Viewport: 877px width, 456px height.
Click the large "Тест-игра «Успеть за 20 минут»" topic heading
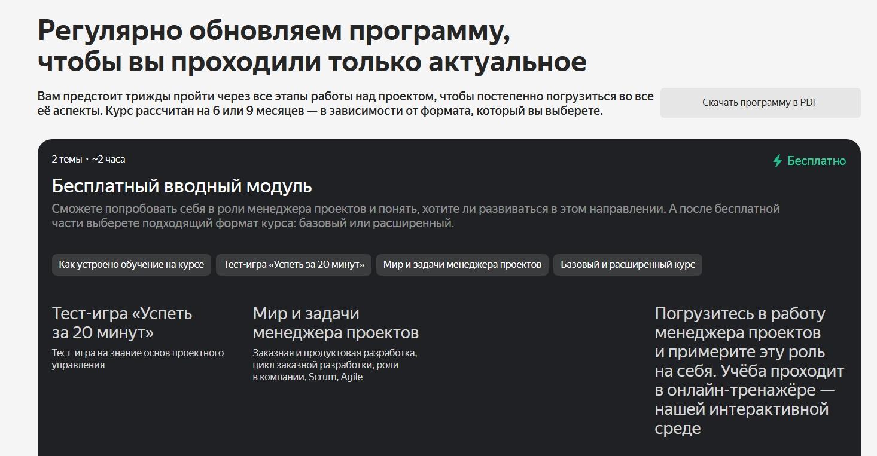(122, 323)
